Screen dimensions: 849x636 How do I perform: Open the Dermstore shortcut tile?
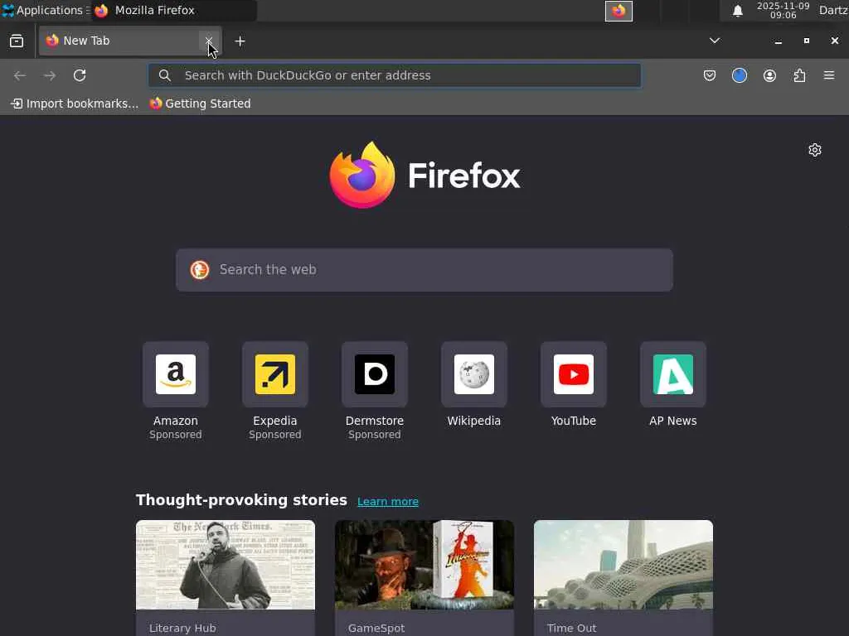point(375,374)
